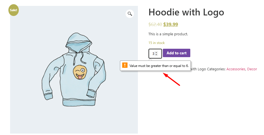Decrease quantity with the down arrow
This screenshot has height=135, width=264.
point(156,55)
